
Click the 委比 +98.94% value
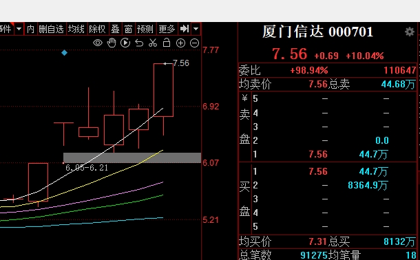point(309,70)
